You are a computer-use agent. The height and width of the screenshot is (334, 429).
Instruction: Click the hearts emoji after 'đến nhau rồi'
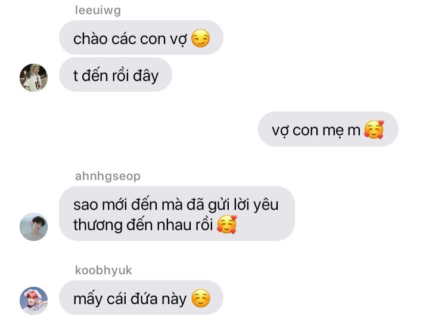click(226, 224)
